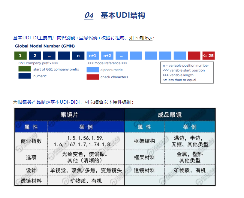Click the light blue block labeled "n+1"
Viewport: 244px width, 198px height.
(93, 56)
